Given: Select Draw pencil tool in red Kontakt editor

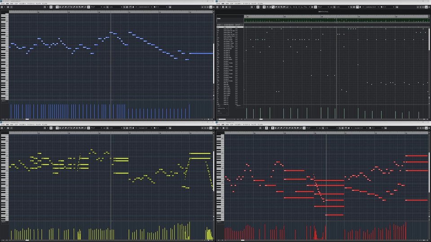Looking at the screenshot, I should click(278, 128).
